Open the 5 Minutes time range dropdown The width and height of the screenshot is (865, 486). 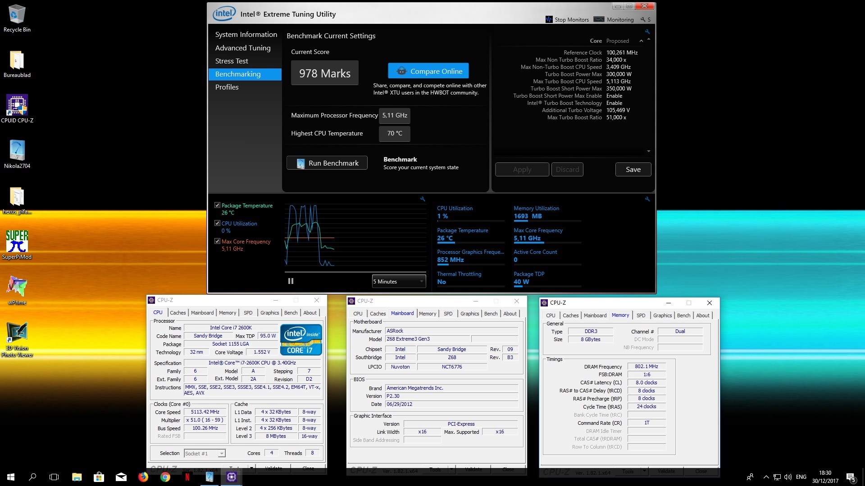pos(399,281)
